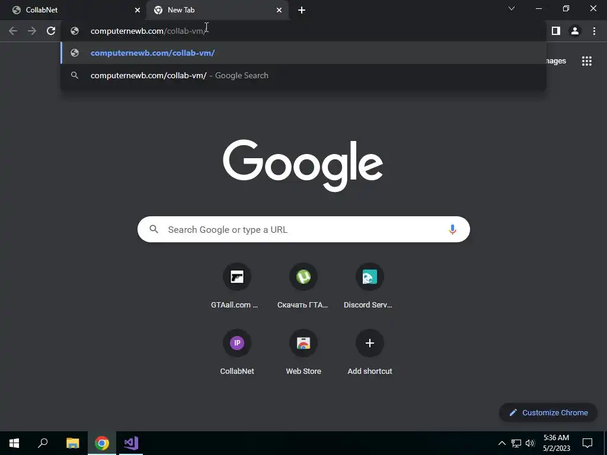Screen dimensions: 607x455
Task: Start voice search with the microphone
Action: [452, 229]
